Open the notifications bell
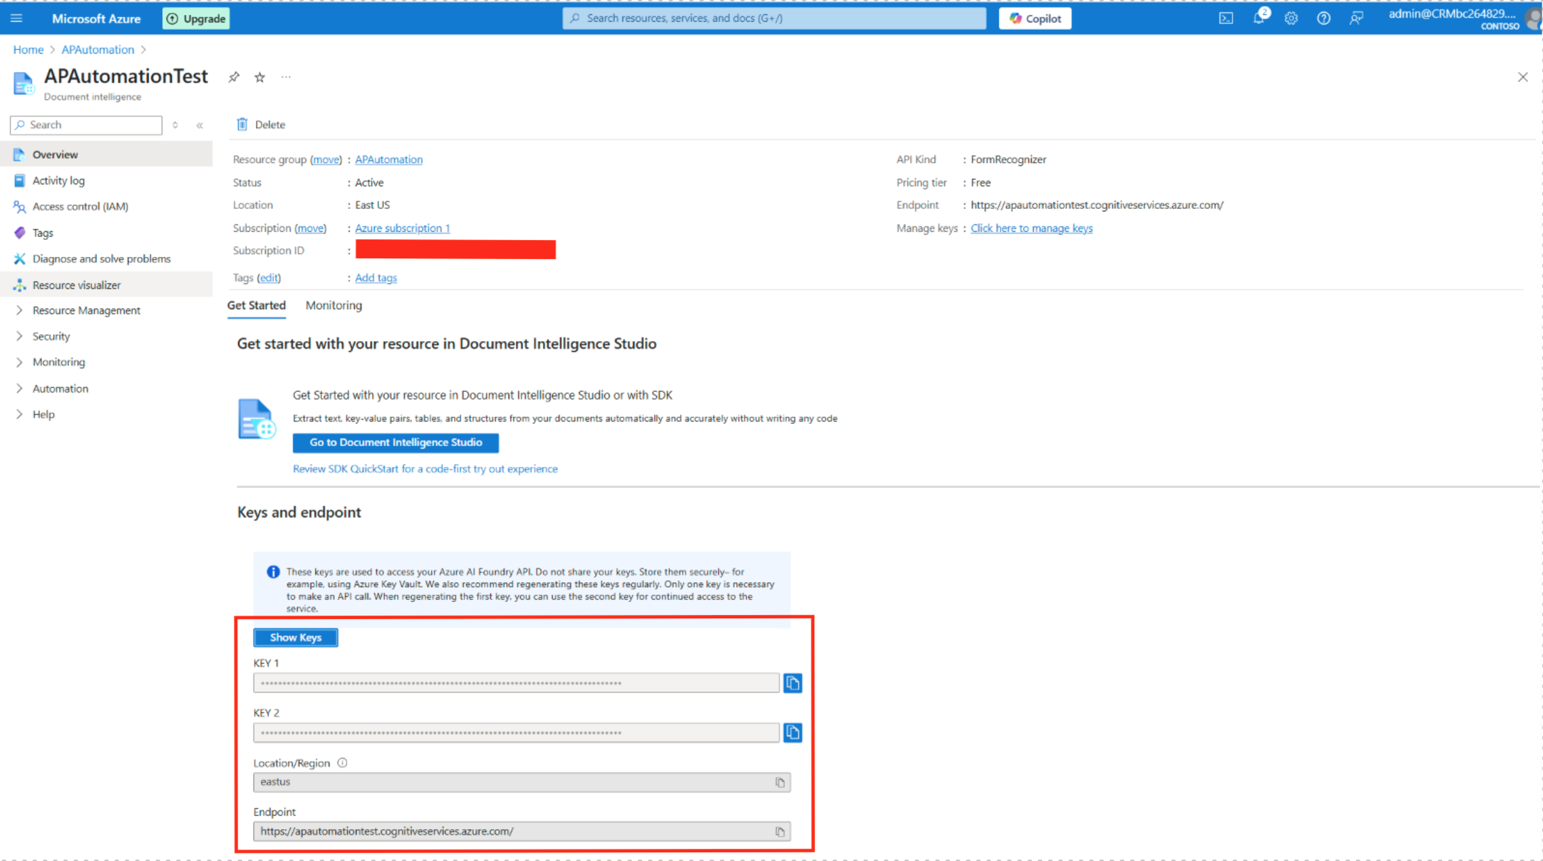1543x861 pixels. [1258, 18]
